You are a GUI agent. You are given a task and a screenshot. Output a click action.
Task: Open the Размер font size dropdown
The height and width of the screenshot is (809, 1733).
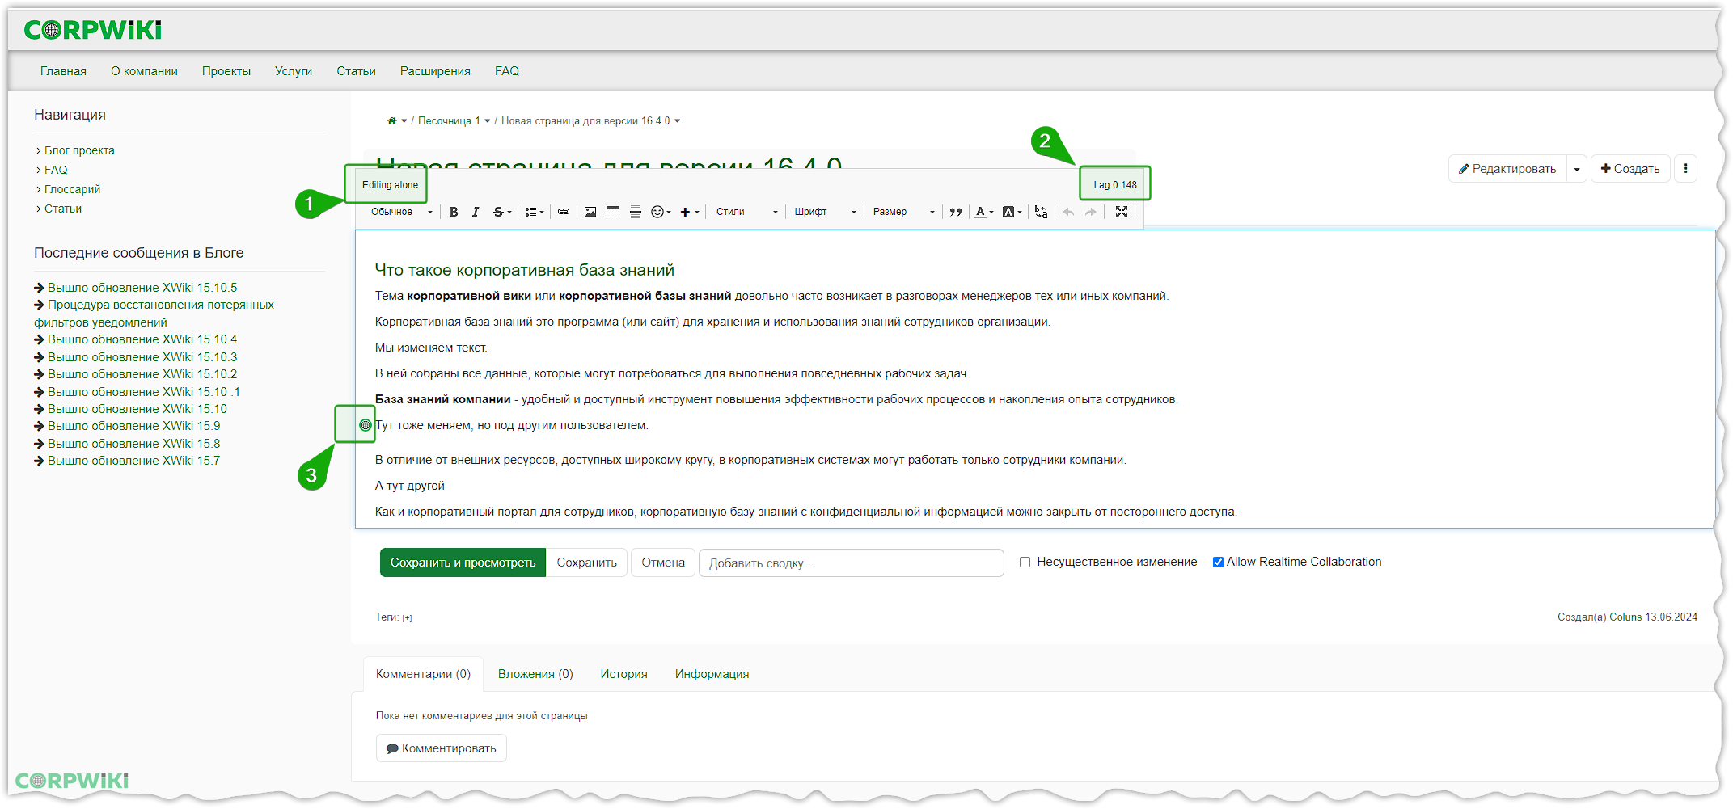[x=903, y=212]
